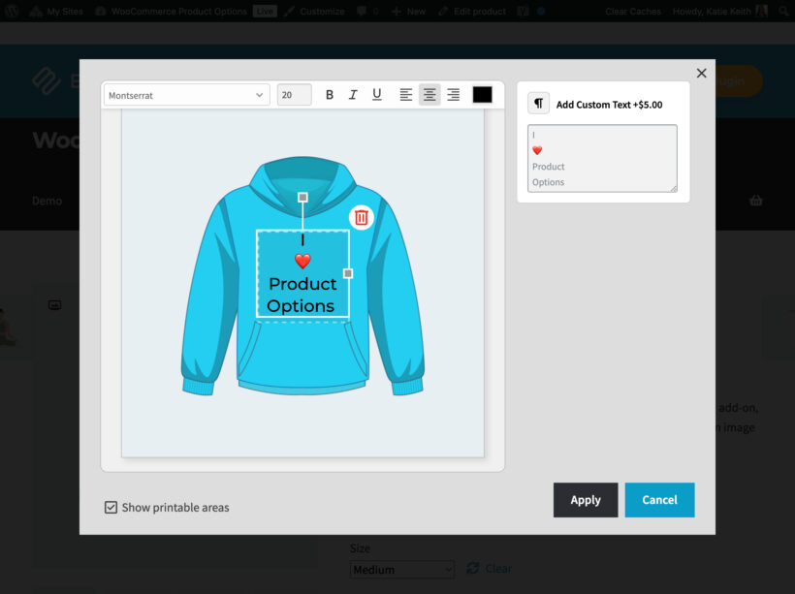Open the WordPress admin search

(783, 11)
